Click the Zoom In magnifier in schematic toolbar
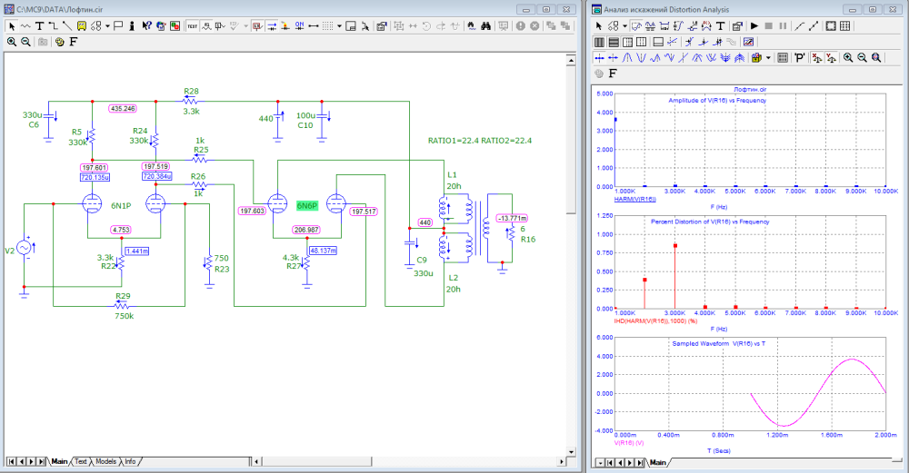Screen dimensions: 909x473 pyautogui.click(x=12, y=42)
